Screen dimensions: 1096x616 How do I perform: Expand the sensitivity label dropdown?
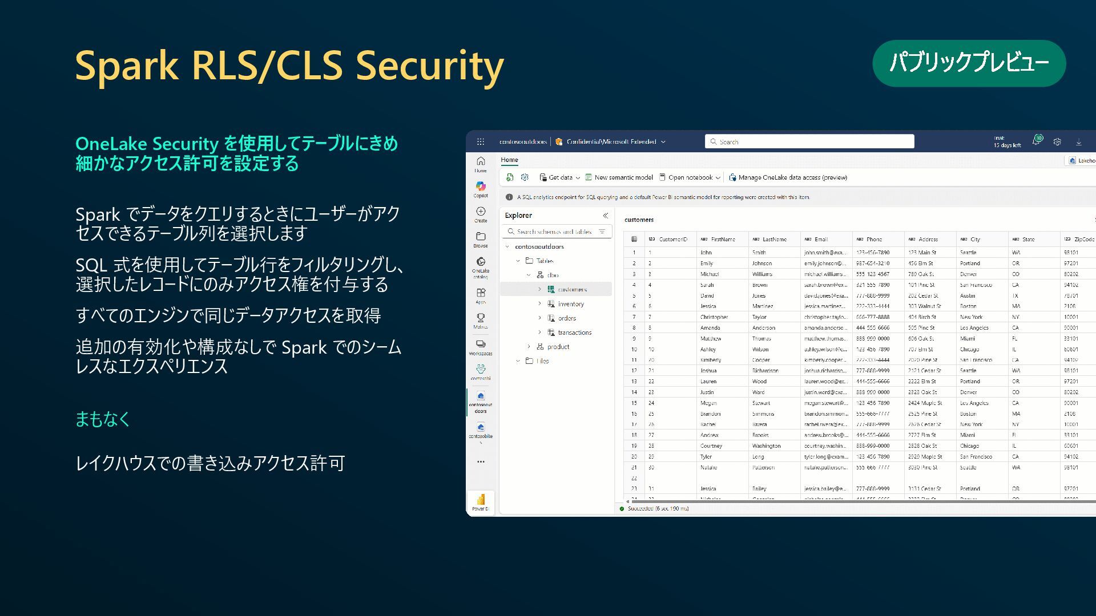tap(663, 141)
